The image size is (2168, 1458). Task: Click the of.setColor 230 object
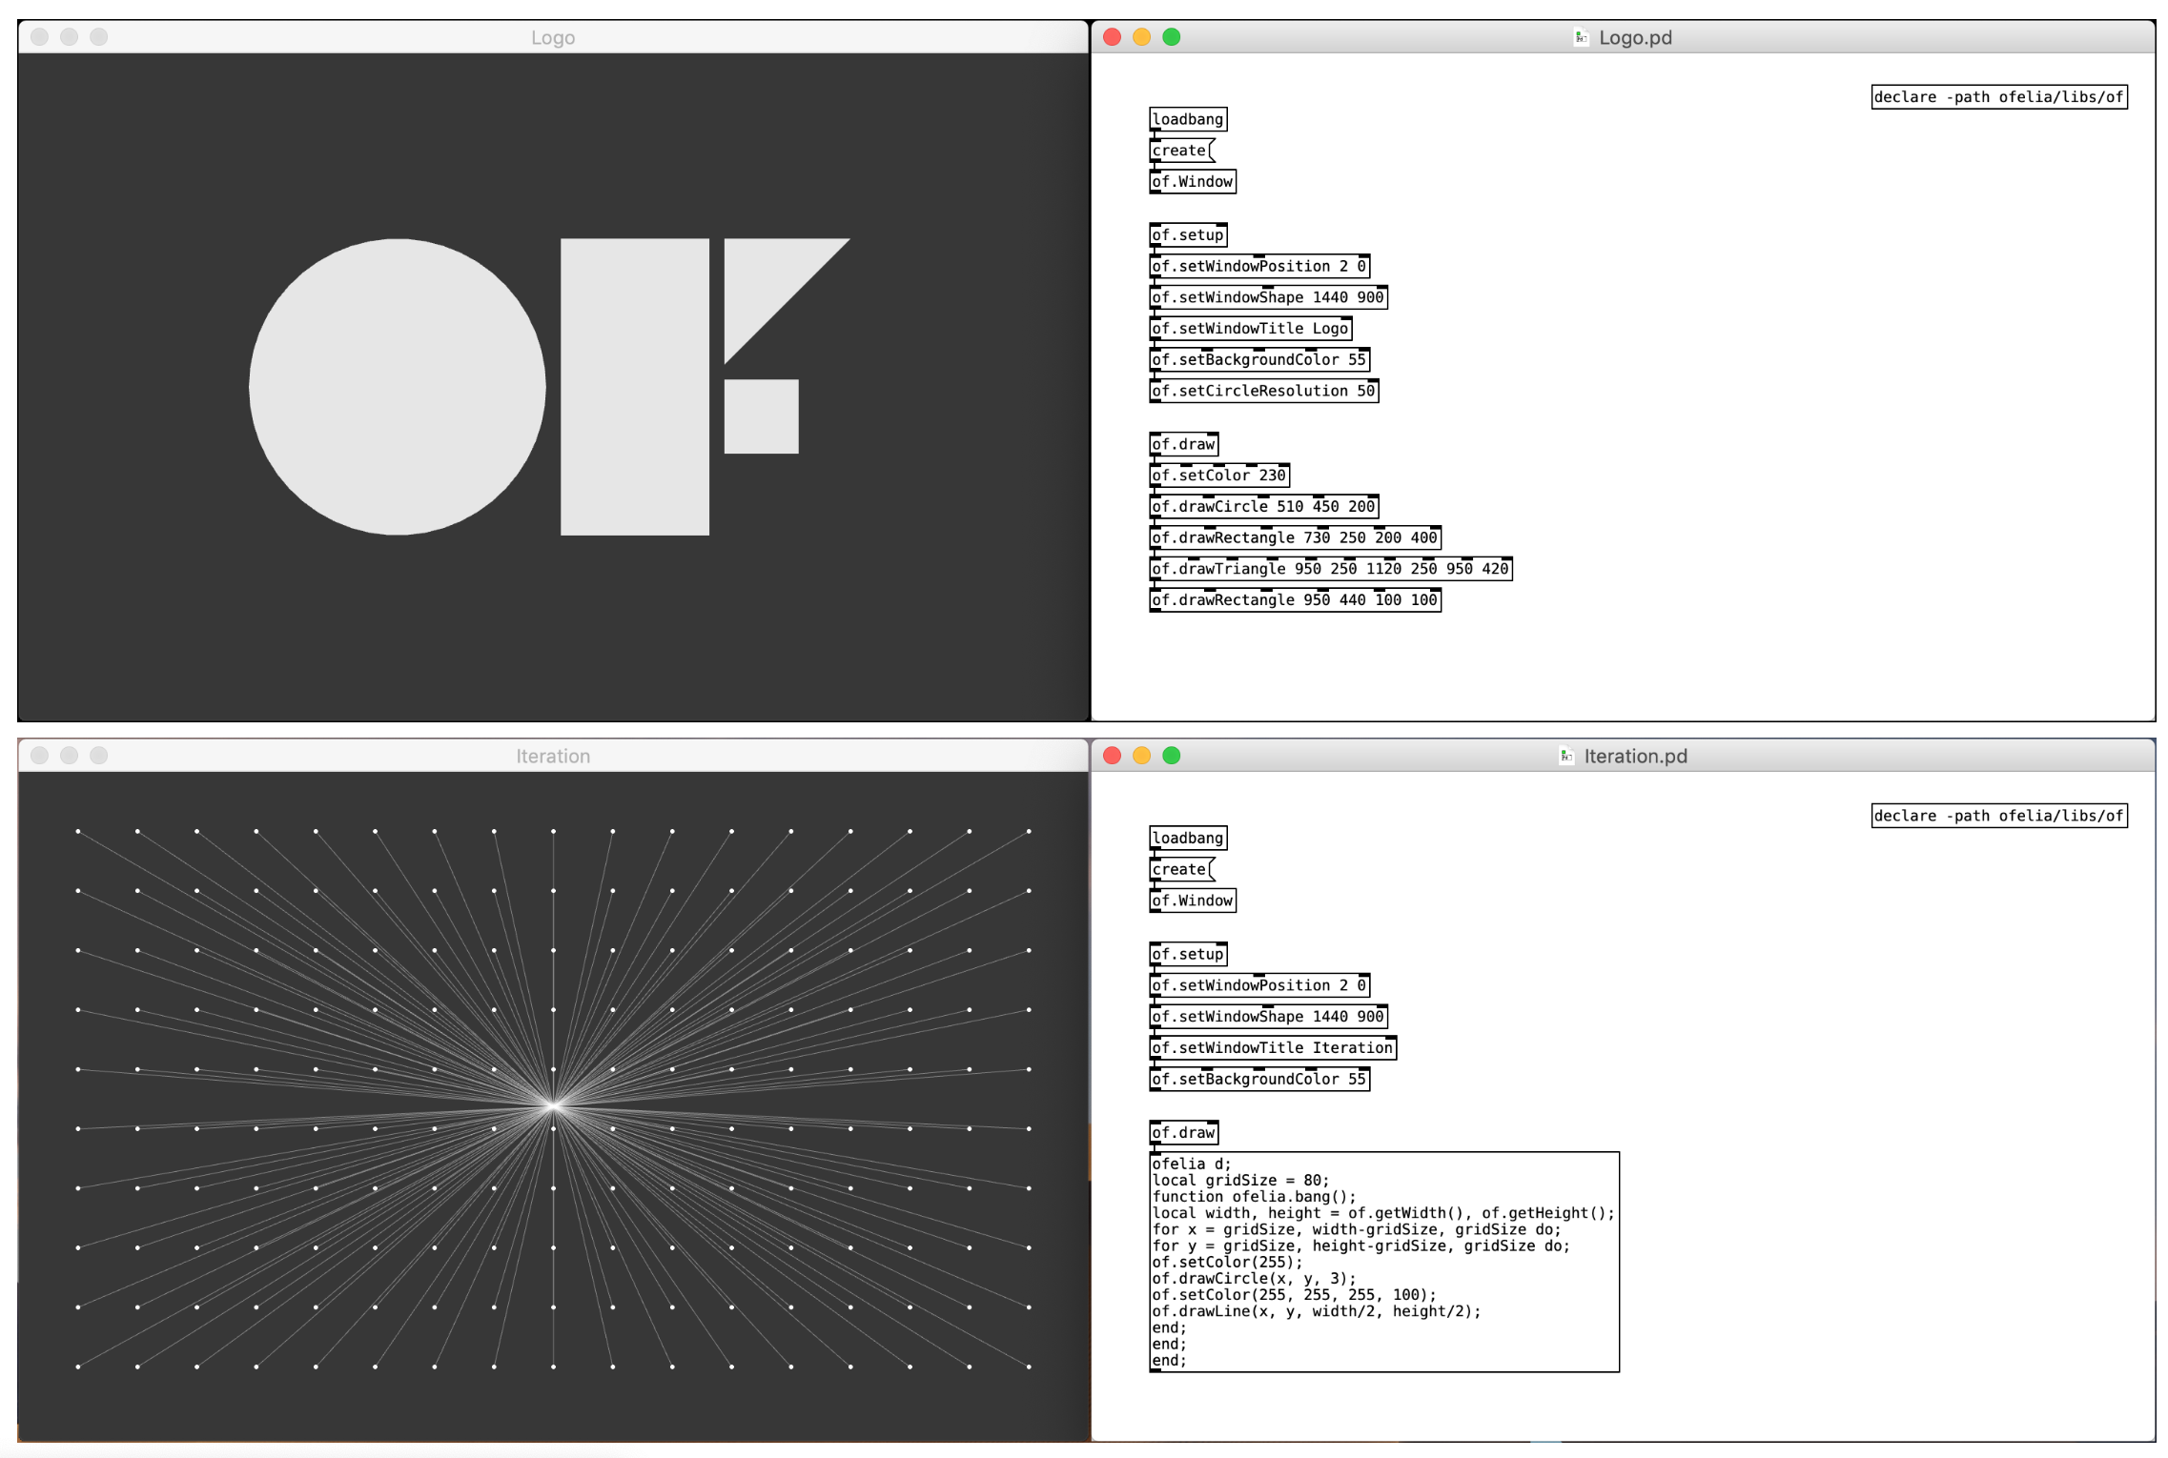point(1219,476)
